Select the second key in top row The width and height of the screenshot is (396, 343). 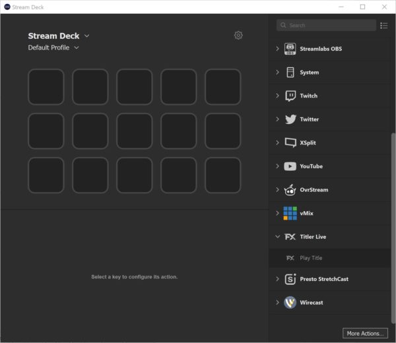[90, 87]
